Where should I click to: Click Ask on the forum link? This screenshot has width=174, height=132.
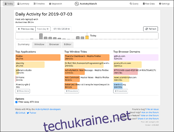point(150,112)
